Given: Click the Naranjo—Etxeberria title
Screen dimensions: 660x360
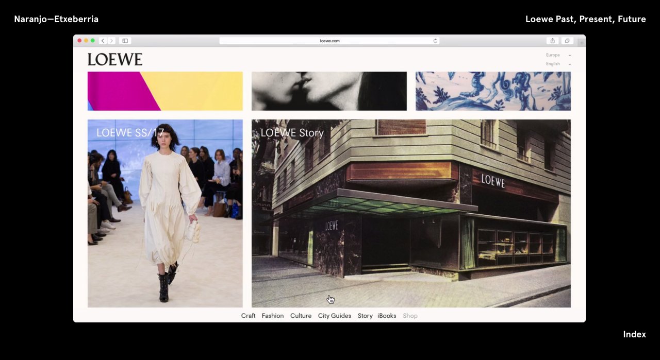Looking at the screenshot, I should pos(56,19).
